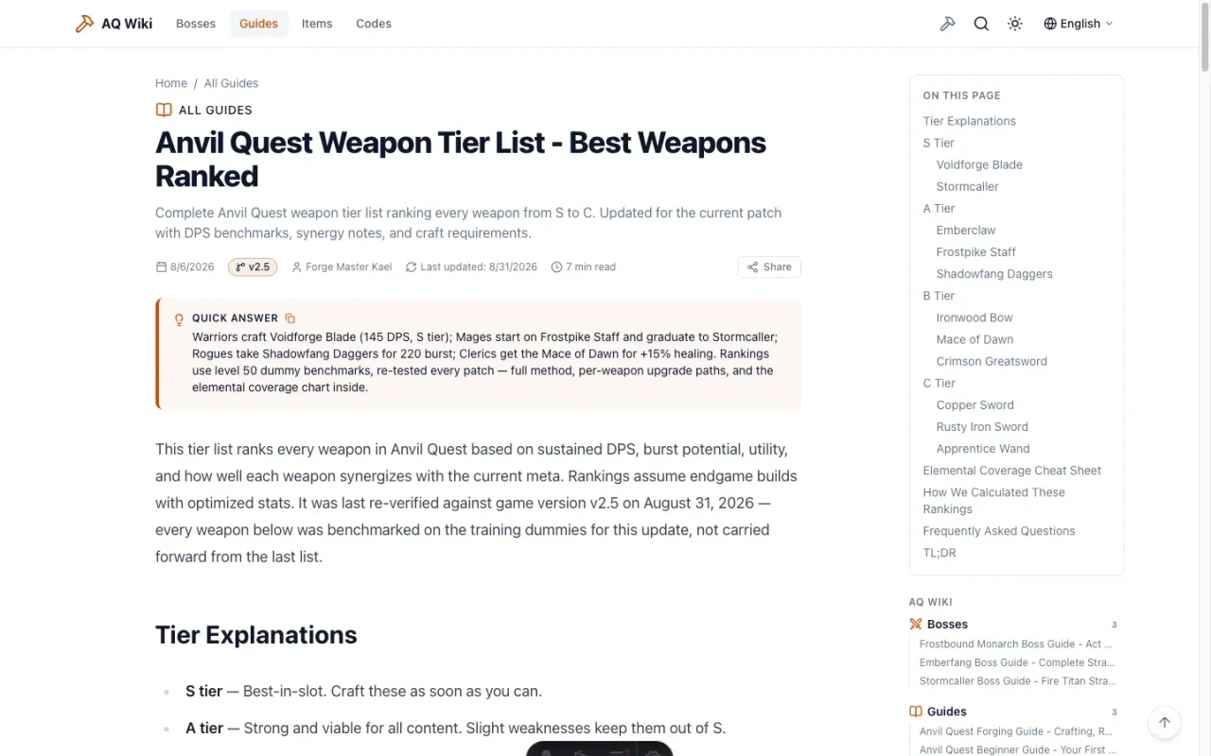This screenshot has height=756, width=1211.
Task: Open search with the magnifier icon
Action: click(981, 24)
